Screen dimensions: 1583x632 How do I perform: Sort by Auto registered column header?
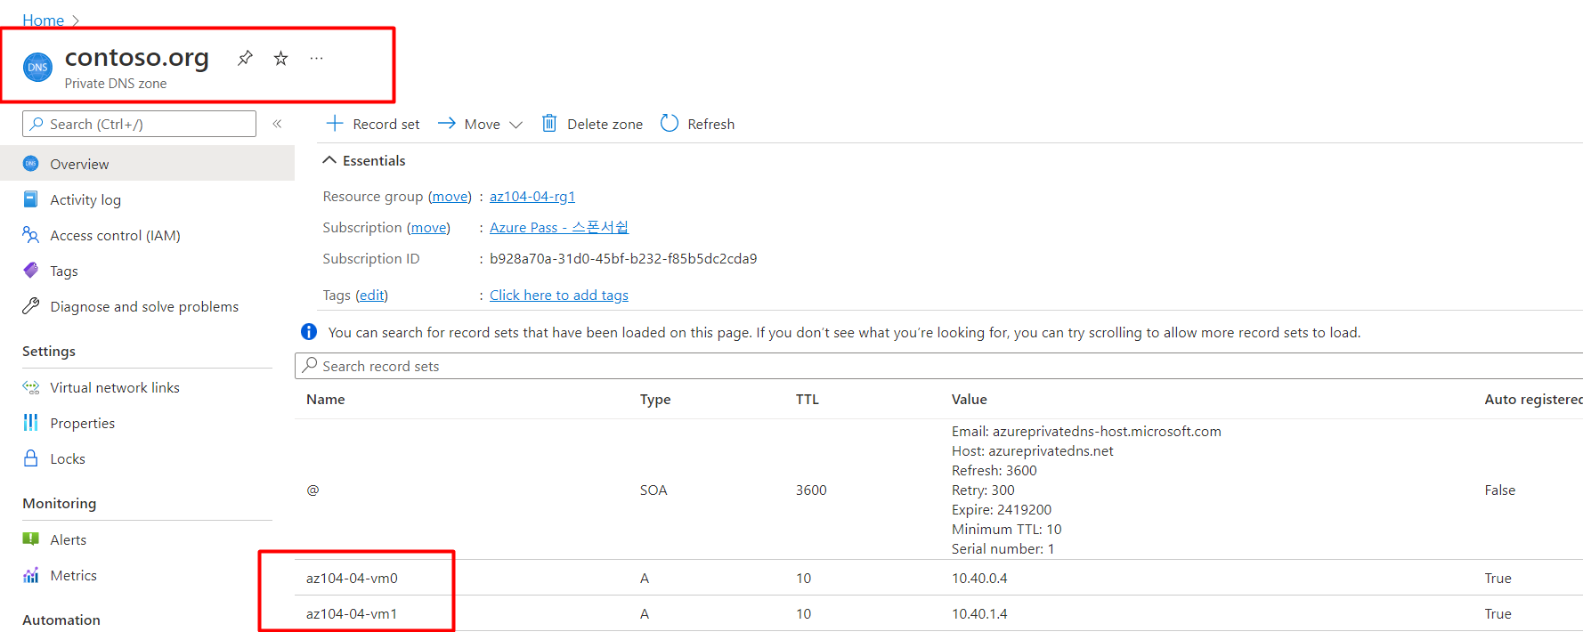click(x=1533, y=399)
